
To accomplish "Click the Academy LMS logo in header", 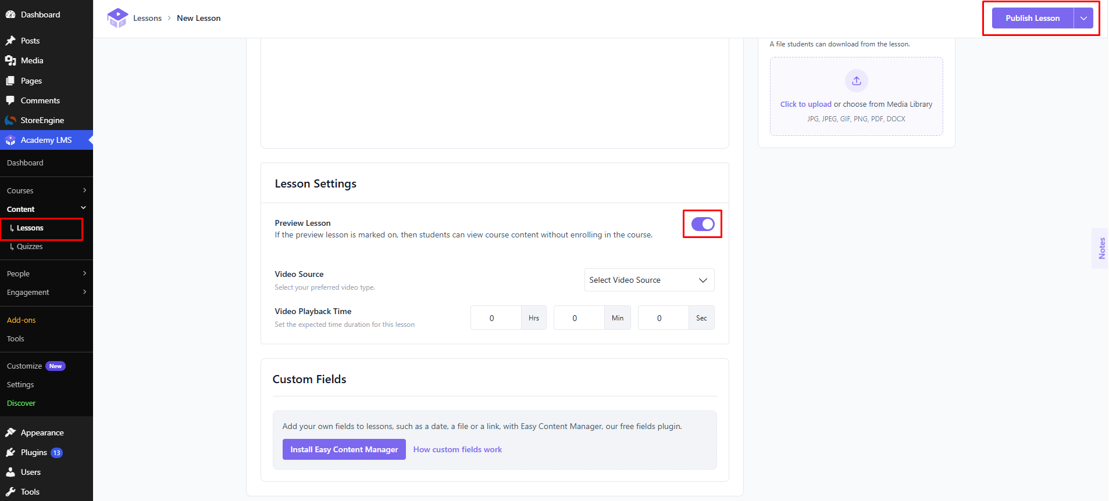I will (x=117, y=18).
